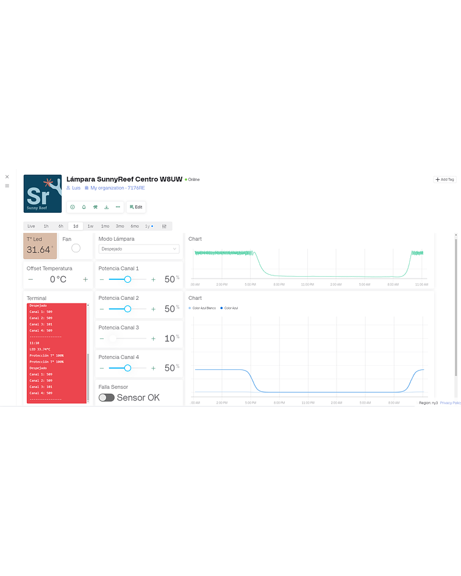461x576 pixels.
Task: Toggle Color Azul Blanco legend series
Action: tap(204, 308)
